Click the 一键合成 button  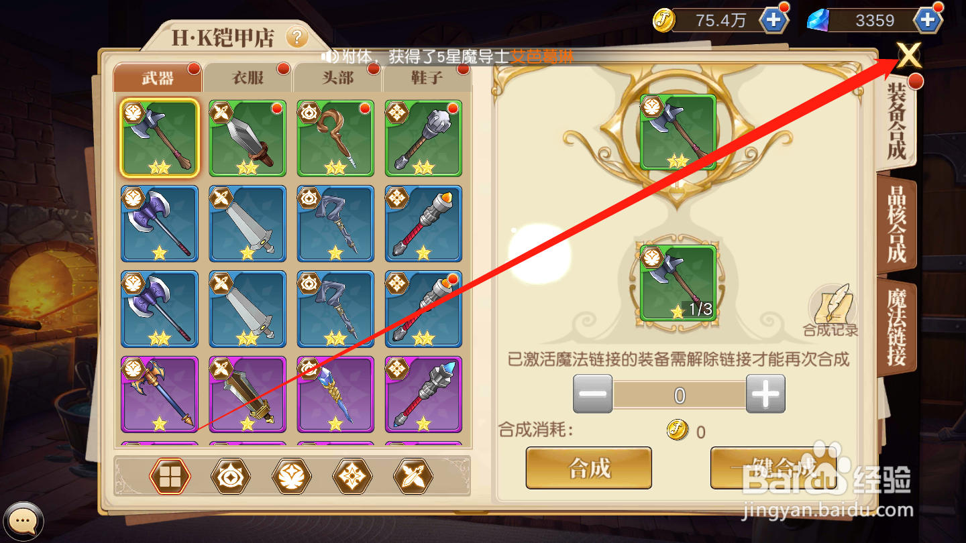(x=774, y=468)
